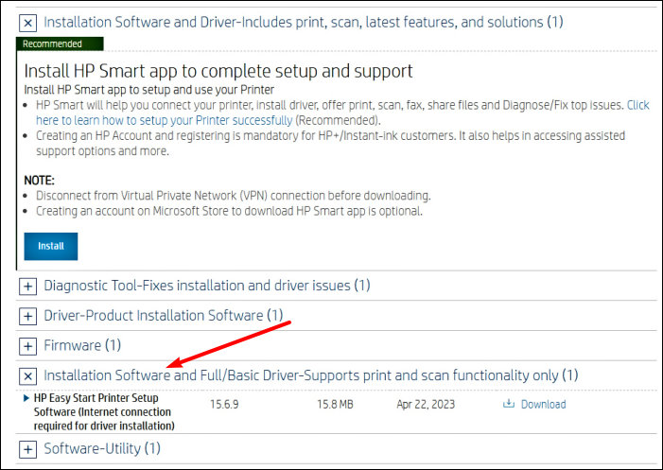Click 'Creating an HP Account and registering' bullet text
This screenshot has width=663, height=470.
tap(331, 144)
